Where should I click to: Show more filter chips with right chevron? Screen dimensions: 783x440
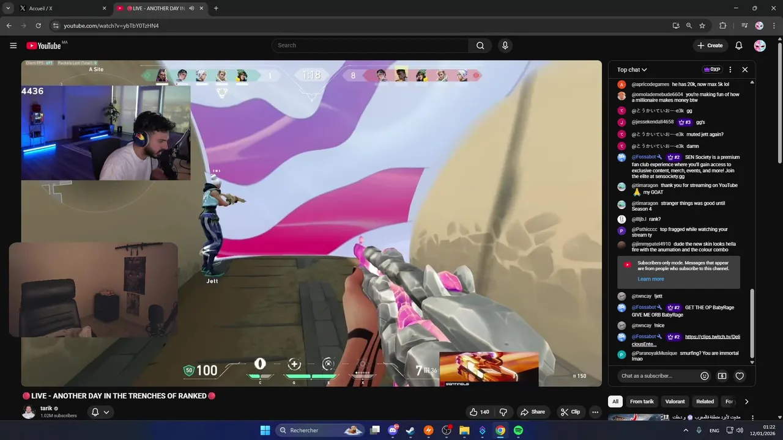(746, 402)
